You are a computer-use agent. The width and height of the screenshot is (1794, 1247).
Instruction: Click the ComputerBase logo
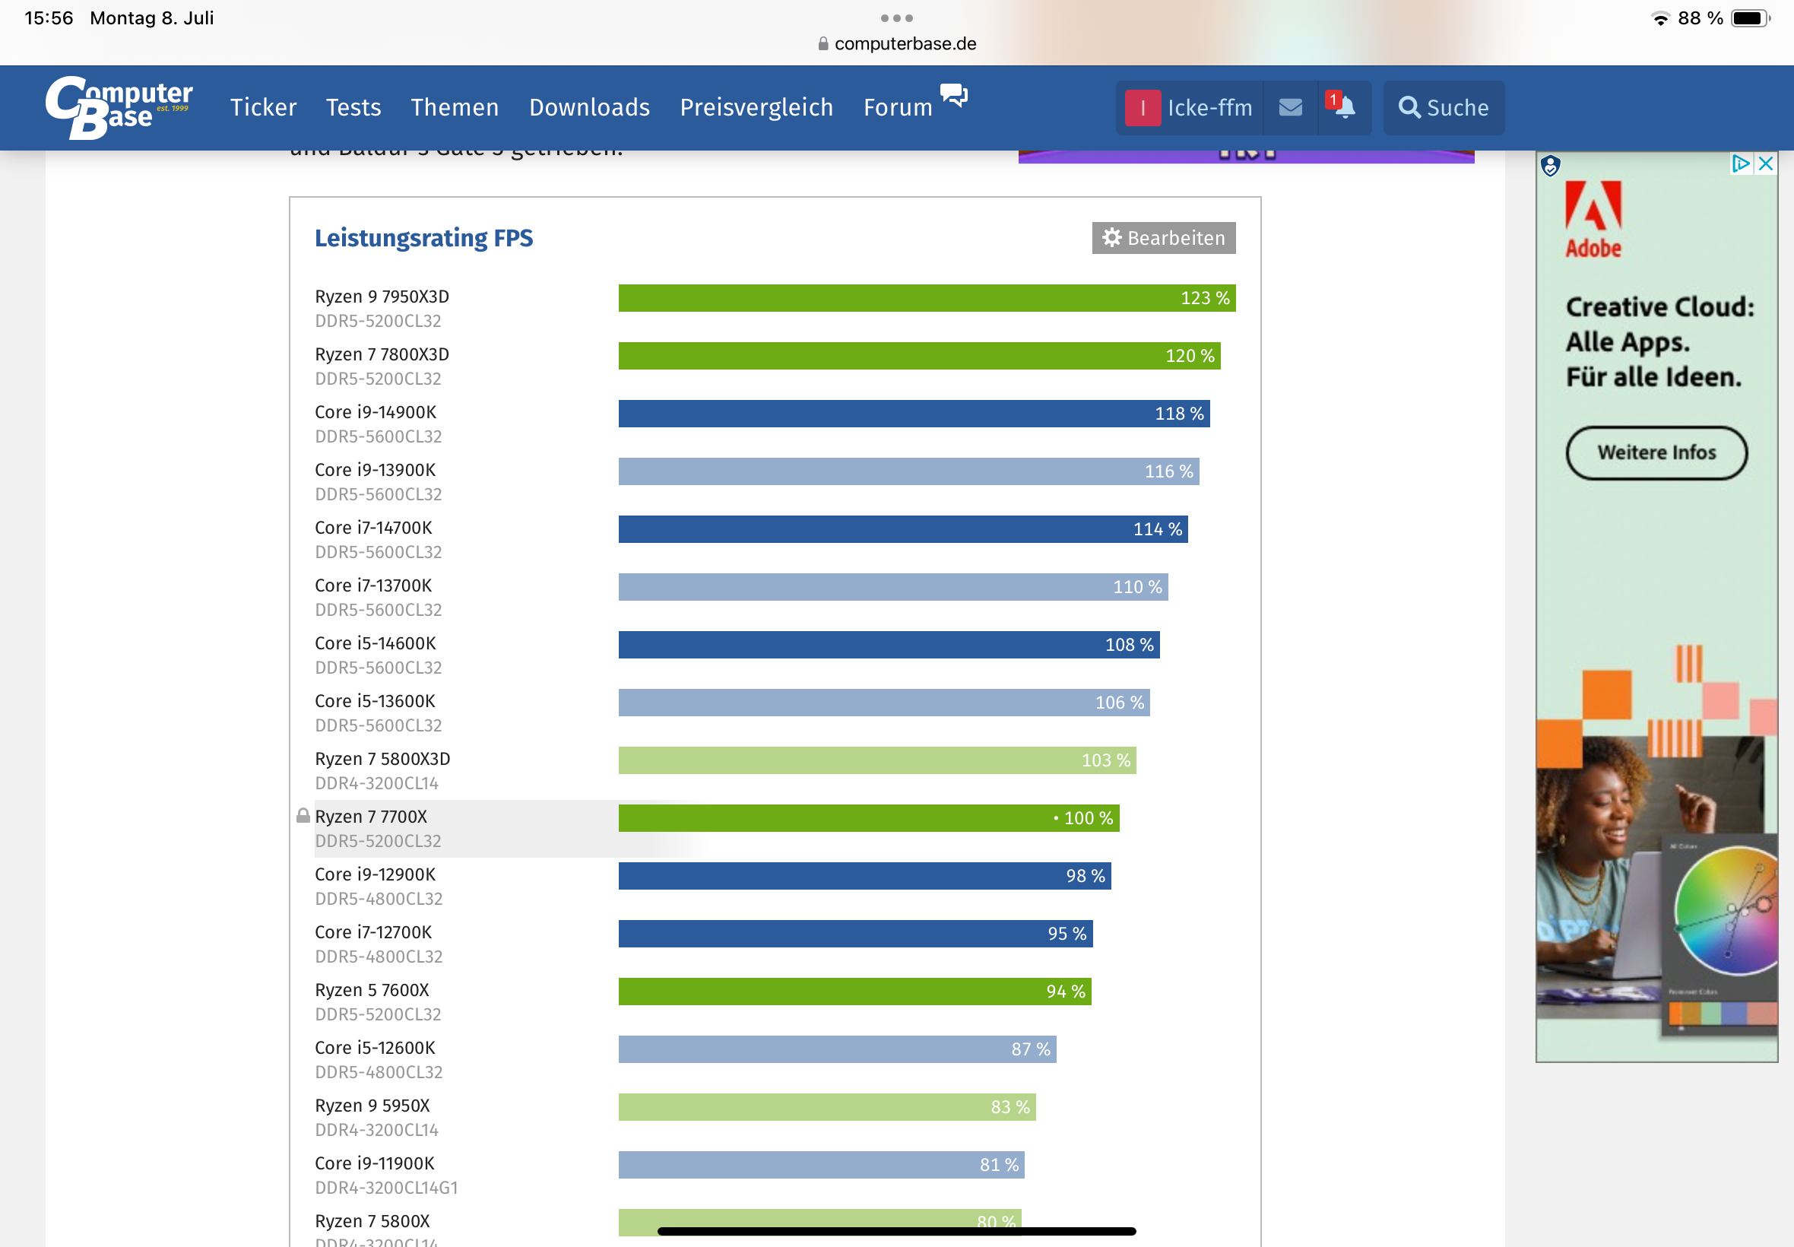click(119, 108)
